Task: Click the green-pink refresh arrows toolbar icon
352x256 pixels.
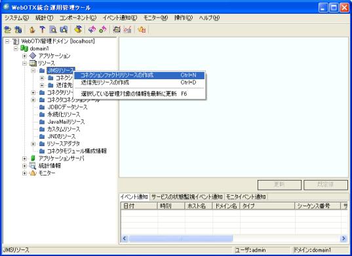Action: [103, 29]
